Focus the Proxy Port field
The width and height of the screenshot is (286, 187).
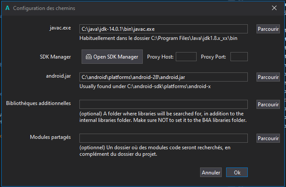point(239,57)
